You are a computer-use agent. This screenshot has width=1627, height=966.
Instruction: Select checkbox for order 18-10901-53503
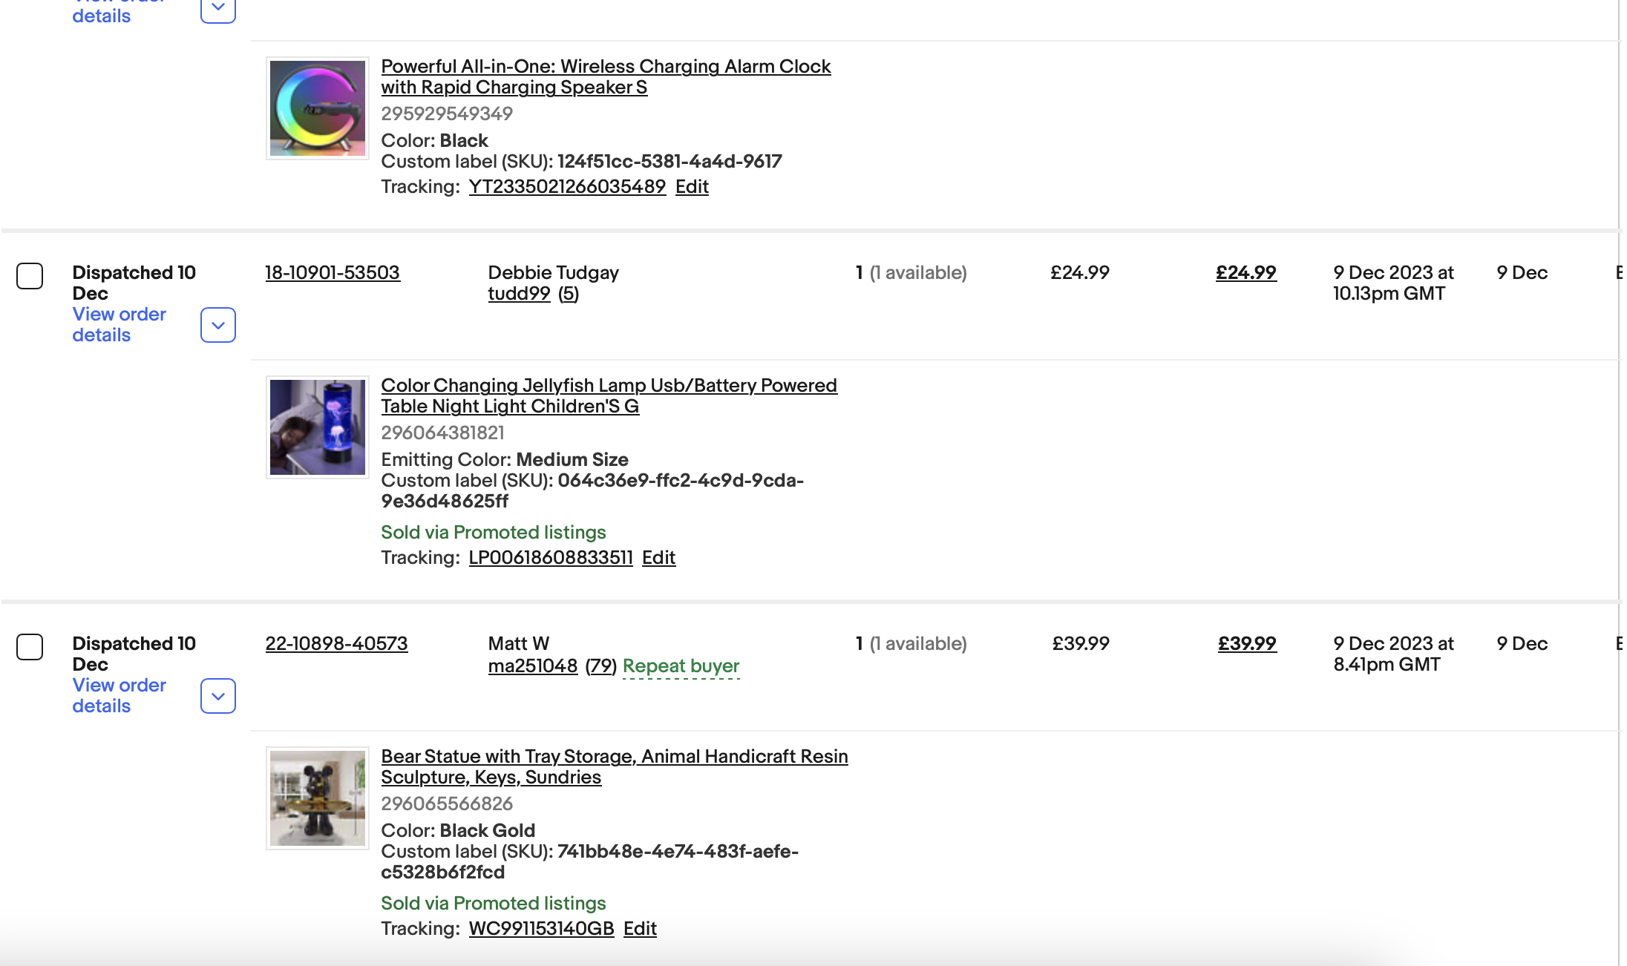[30, 276]
